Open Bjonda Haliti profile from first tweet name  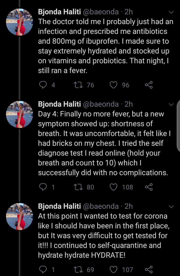(59, 12)
